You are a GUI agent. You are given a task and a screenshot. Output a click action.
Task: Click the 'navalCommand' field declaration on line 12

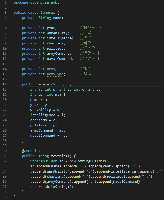click(x=59, y=59)
